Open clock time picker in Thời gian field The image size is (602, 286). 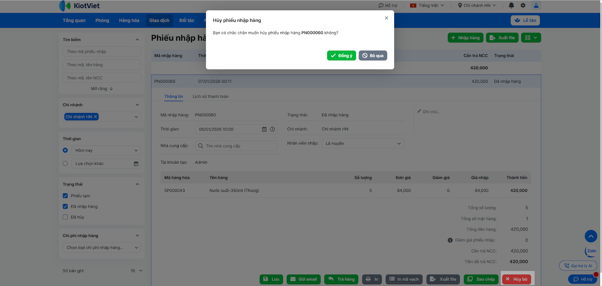tap(273, 129)
